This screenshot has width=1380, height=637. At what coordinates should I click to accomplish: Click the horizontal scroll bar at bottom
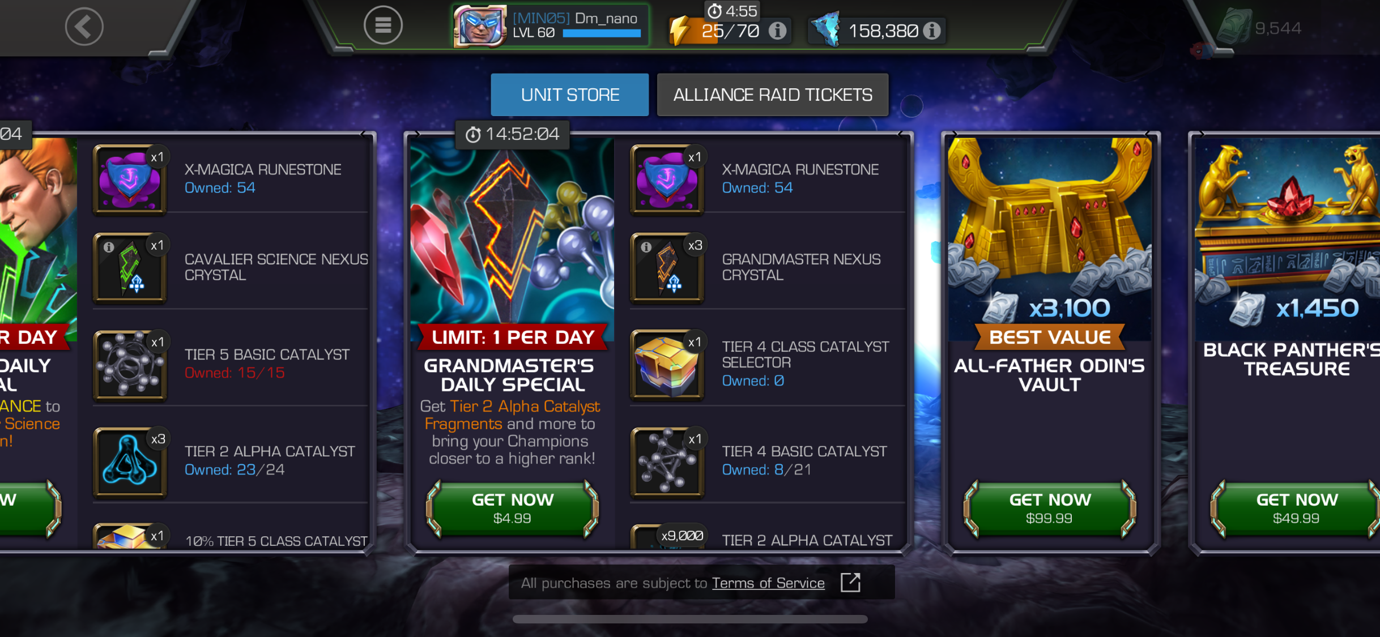coord(690,619)
